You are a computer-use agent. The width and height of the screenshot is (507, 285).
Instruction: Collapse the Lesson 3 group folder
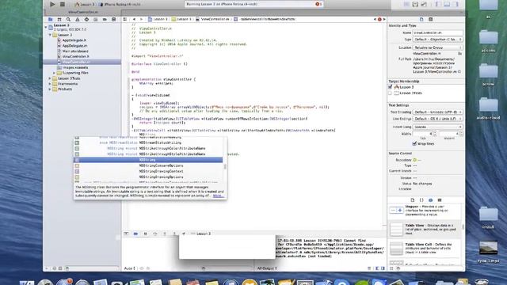pos(50,35)
